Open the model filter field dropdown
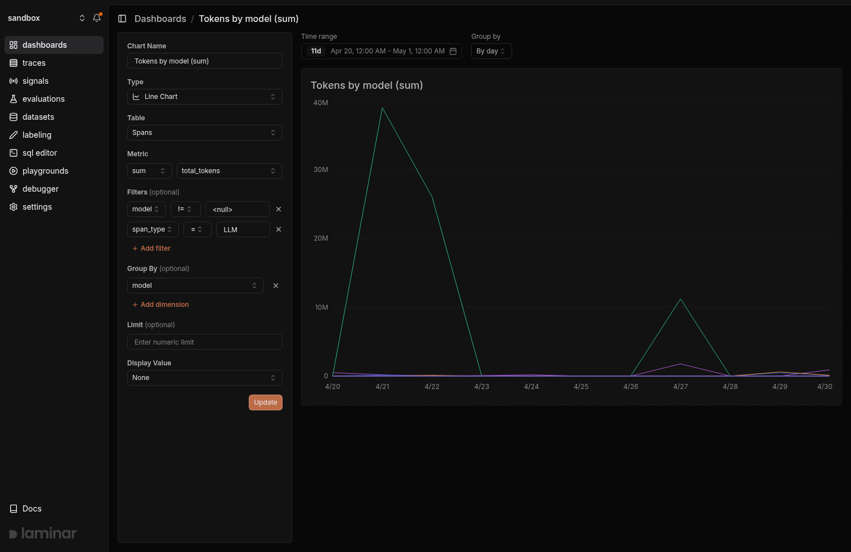851x552 pixels. click(146, 209)
